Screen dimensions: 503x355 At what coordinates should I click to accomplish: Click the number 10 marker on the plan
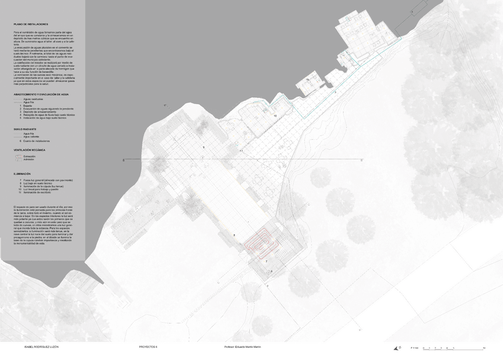pos(275,115)
